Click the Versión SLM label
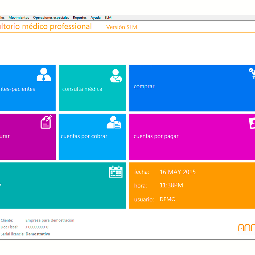This screenshot has height=255, width=255. coord(122,27)
